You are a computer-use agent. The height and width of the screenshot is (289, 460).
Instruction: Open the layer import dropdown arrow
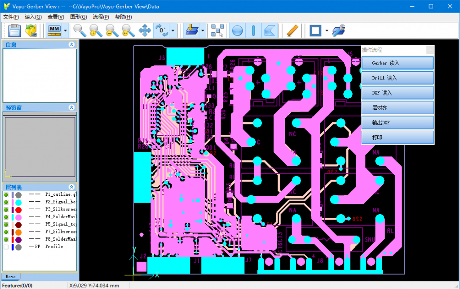pyautogui.click(x=203, y=30)
